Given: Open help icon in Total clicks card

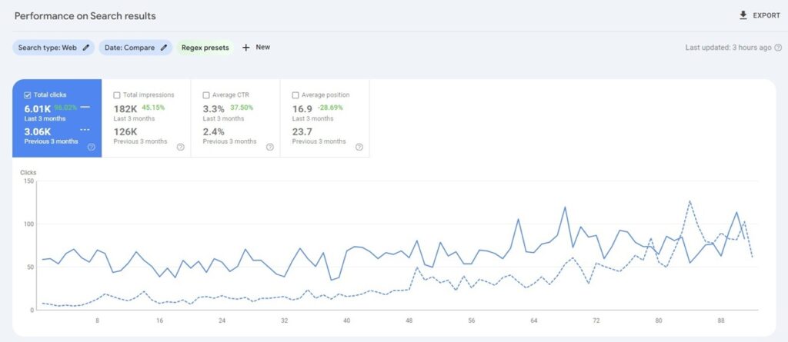Looking at the screenshot, I should pyautogui.click(x=92, y=147).
